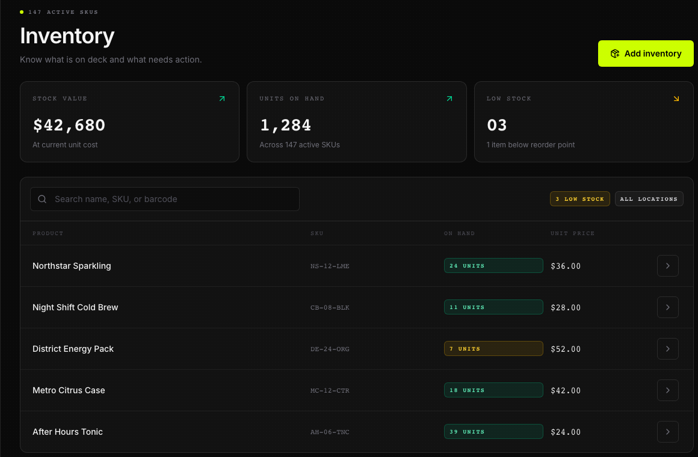Screen dimensions: 698x457
Task: Click the 39 Units stock badge
Action: point(493,432)
